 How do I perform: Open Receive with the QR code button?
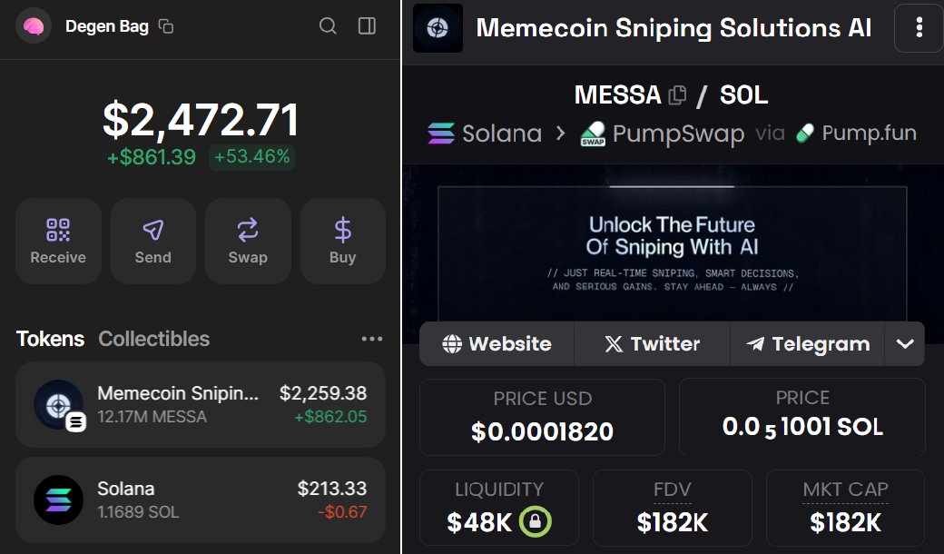click(x=58, y=241)
